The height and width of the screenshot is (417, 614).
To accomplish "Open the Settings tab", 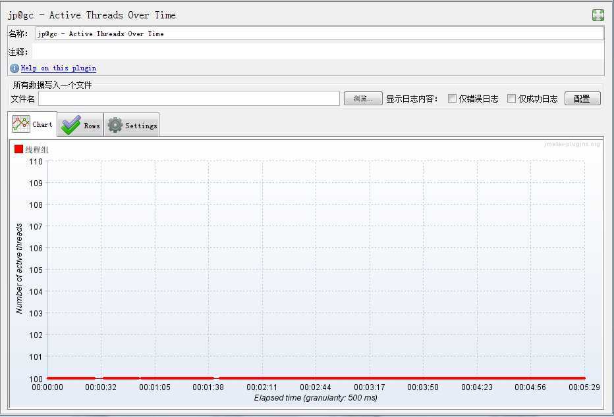I will pos(132,125).
